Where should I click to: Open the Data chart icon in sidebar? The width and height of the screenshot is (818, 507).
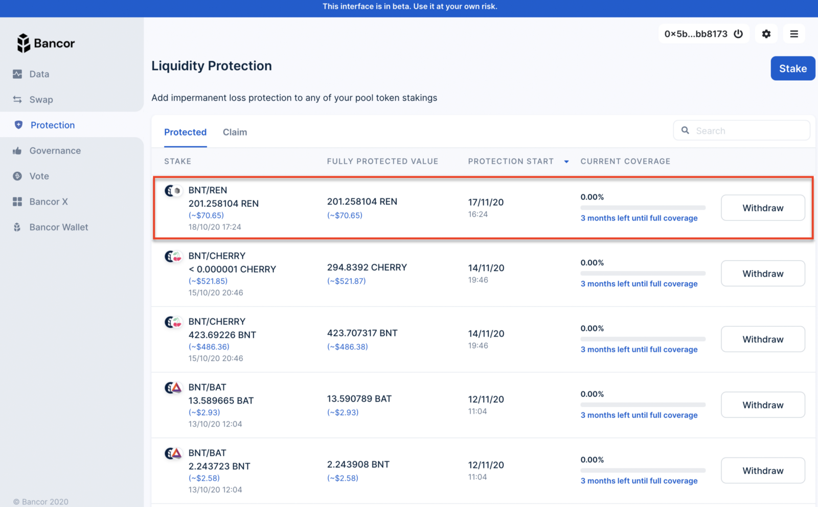pos(17,74)
